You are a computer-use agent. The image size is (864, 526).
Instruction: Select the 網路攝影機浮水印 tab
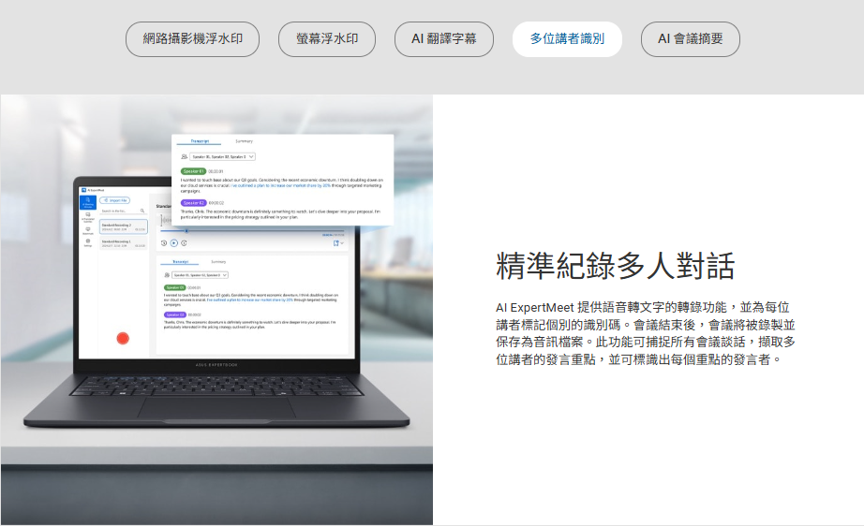pos(192,39)
